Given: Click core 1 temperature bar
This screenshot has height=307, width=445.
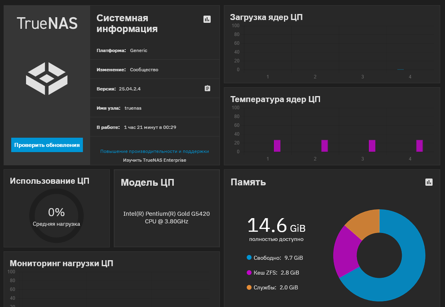Looking at the screenshot, I should click(x=277, y=146).
